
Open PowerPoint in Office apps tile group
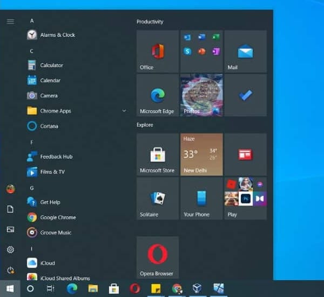tap(201, 51)
